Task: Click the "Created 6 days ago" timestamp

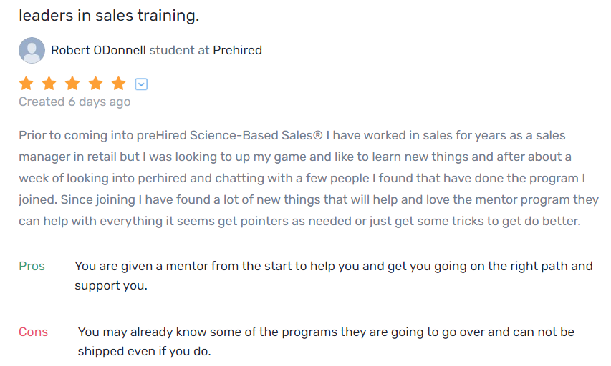Action: click(74, 102)
